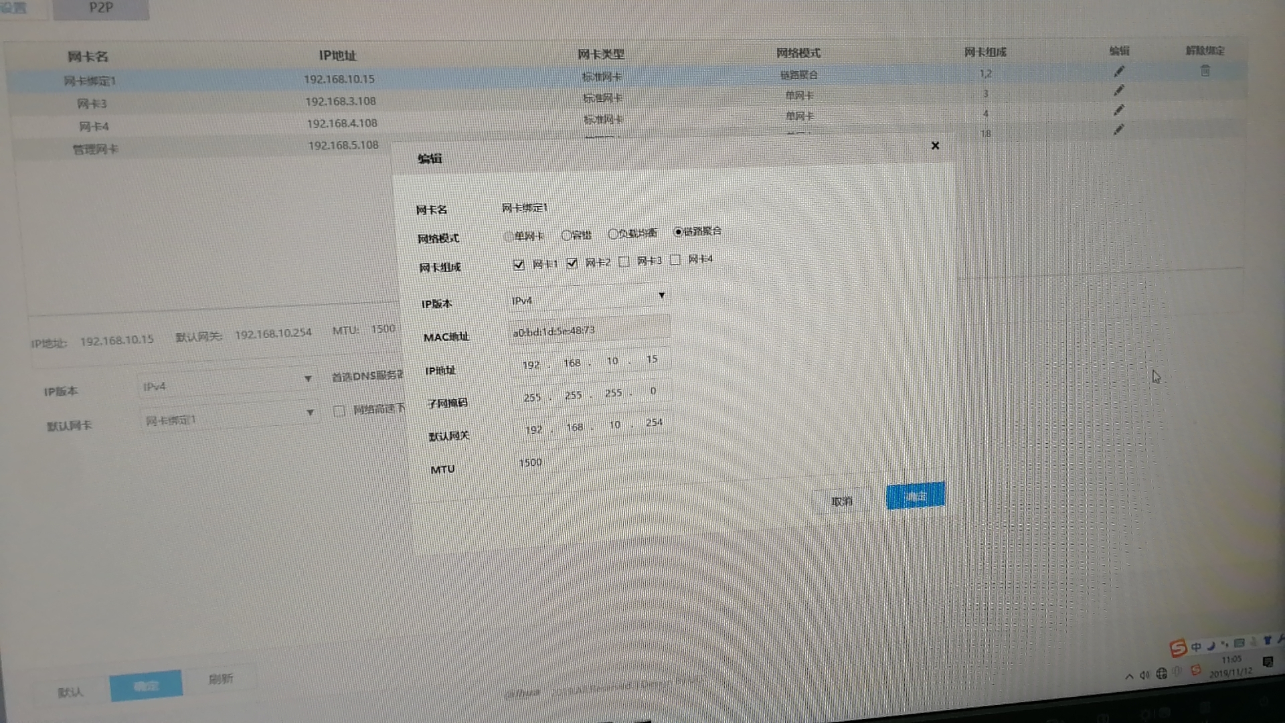Click the 刷新 refresh button at bottom
Screen dimensions: 1285x723
pyautogui.click(x=221, y=679)
